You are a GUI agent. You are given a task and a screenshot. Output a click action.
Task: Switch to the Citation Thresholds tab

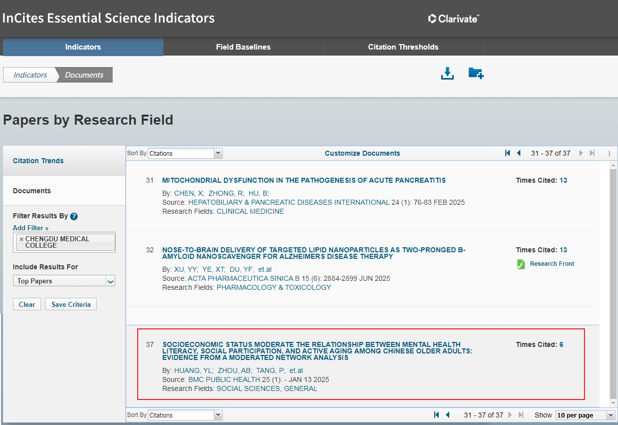403,47
